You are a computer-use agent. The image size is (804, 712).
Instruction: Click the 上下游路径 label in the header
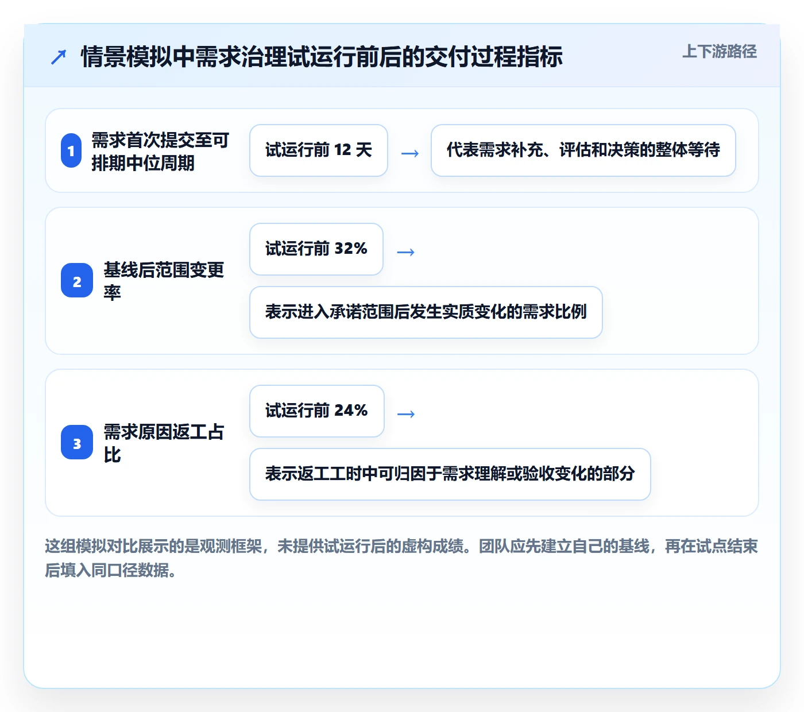coord(720,52)
